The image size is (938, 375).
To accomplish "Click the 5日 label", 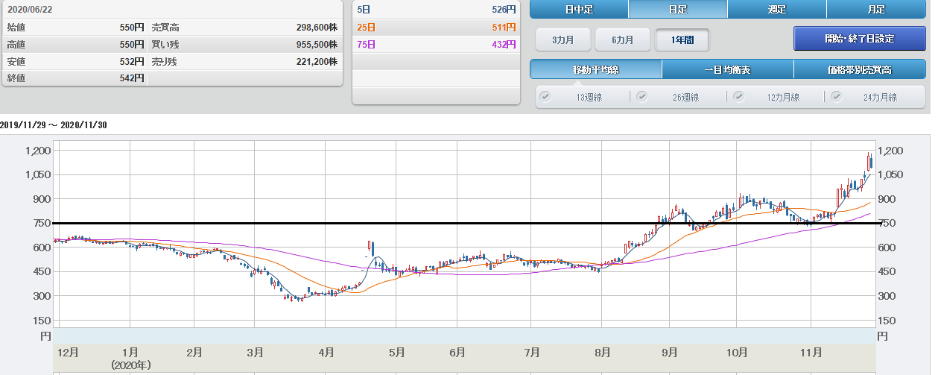I will (362, 10).
